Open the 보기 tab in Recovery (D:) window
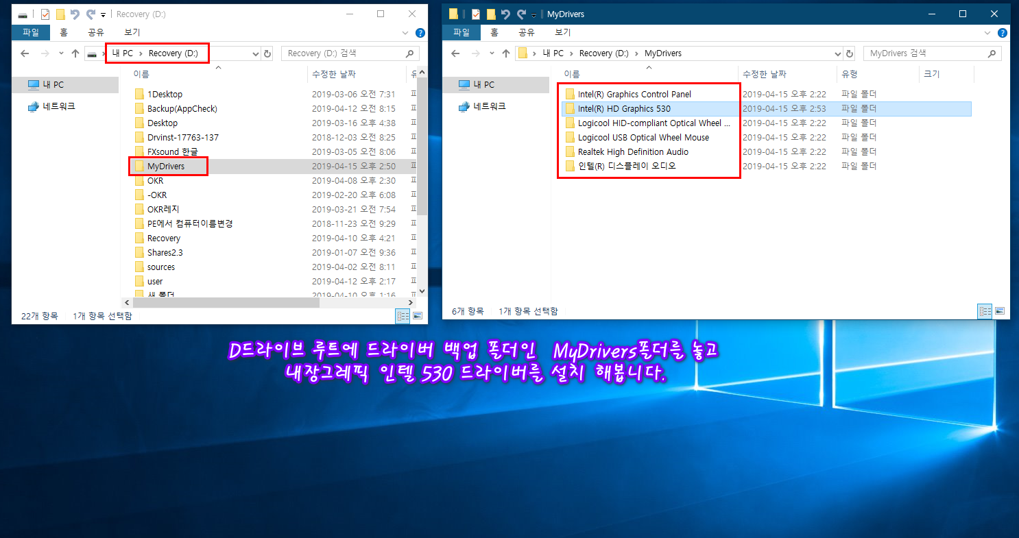The image size is (1019, 538). click(x=132, y=32)
